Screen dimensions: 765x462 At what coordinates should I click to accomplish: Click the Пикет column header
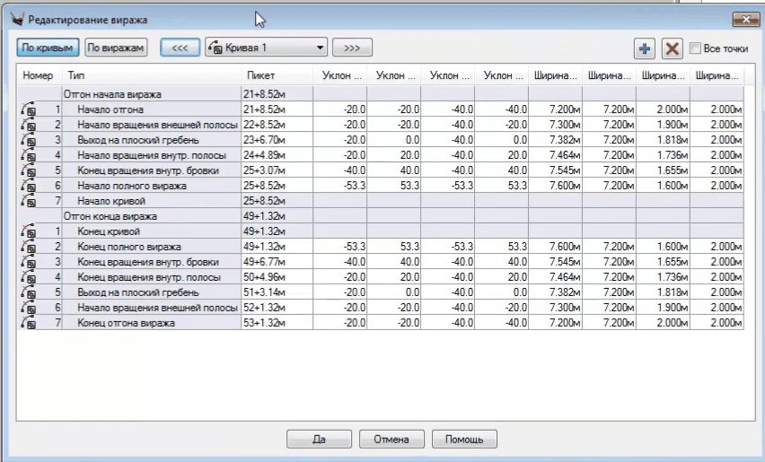(x=277, y=75)
